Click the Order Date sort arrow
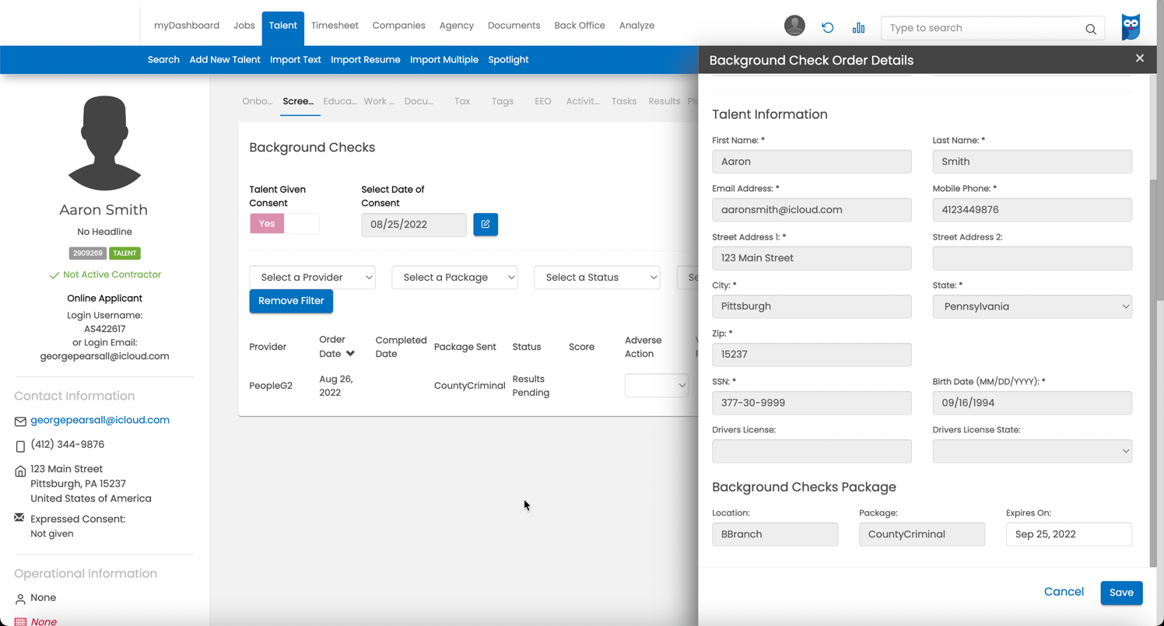 point(350,354)
